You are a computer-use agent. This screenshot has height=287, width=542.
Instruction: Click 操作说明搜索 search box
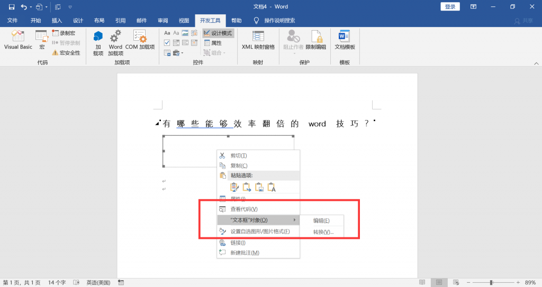pos(279,21)
